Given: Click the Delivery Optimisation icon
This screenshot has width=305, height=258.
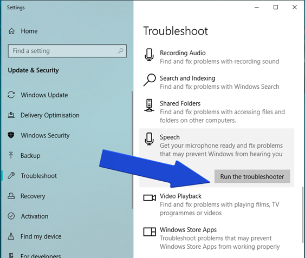Looking at the screenshot, I should click(x=11, y=115).
